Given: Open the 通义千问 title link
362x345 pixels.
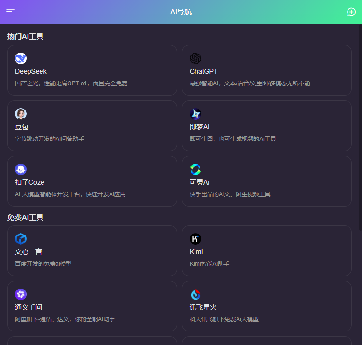Looking at the screenshot, I should [28, 308].
